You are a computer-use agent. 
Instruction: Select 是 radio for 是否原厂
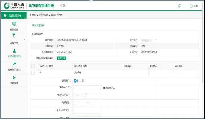click(75, 81)
